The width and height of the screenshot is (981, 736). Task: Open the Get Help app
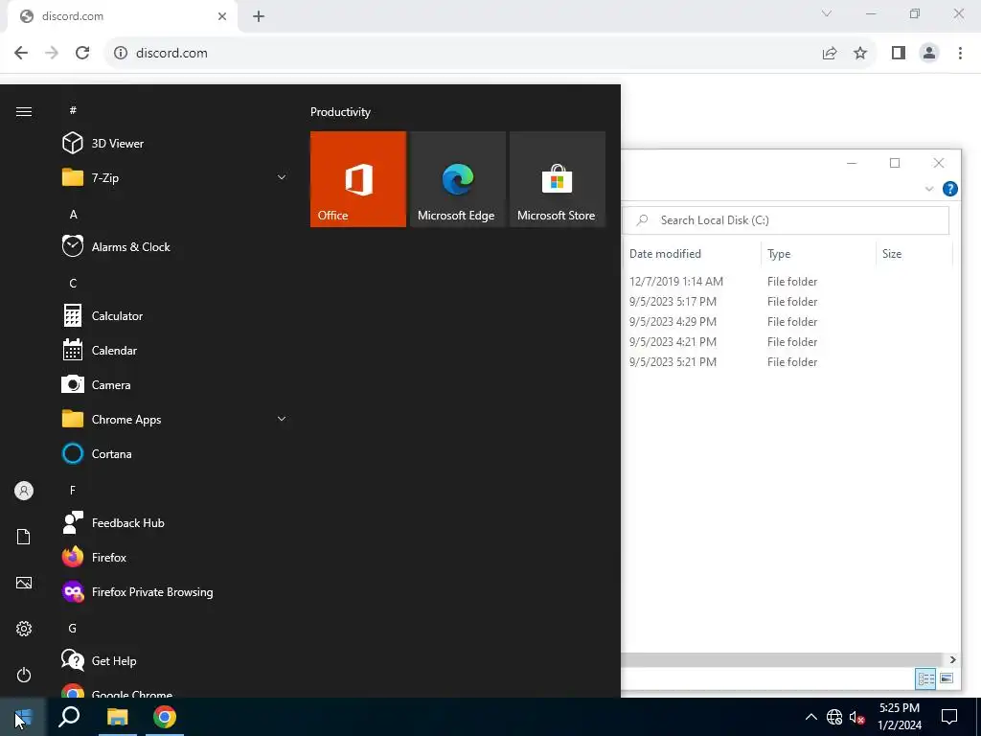pos(175,660)
